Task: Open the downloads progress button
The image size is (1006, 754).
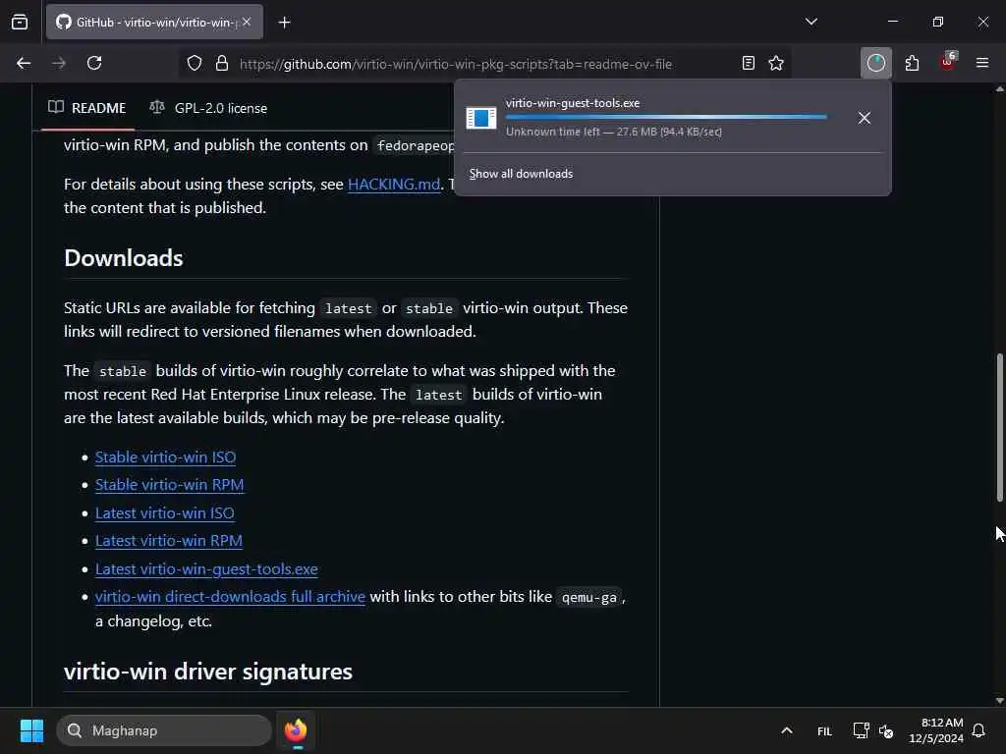Action: [875, 64]
